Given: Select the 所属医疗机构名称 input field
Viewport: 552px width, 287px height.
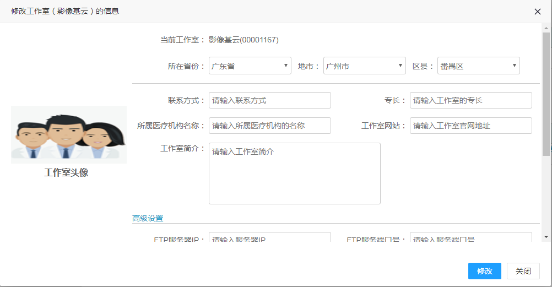Looking at the screenshot, I should (x=269, y=126).
